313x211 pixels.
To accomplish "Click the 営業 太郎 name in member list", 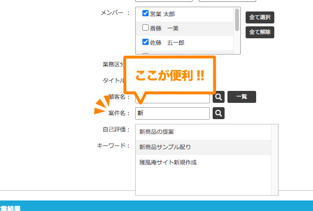I will pos(162,14).
